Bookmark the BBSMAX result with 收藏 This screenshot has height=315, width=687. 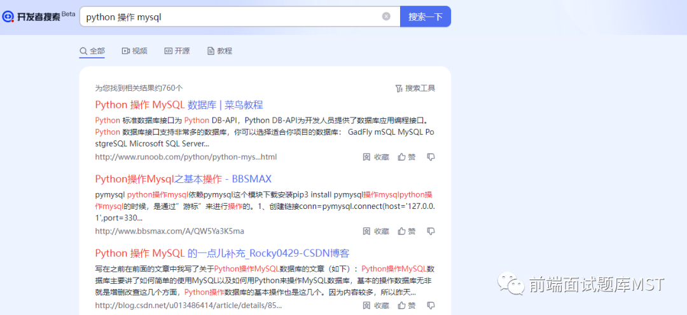click(x=376, y=231)
